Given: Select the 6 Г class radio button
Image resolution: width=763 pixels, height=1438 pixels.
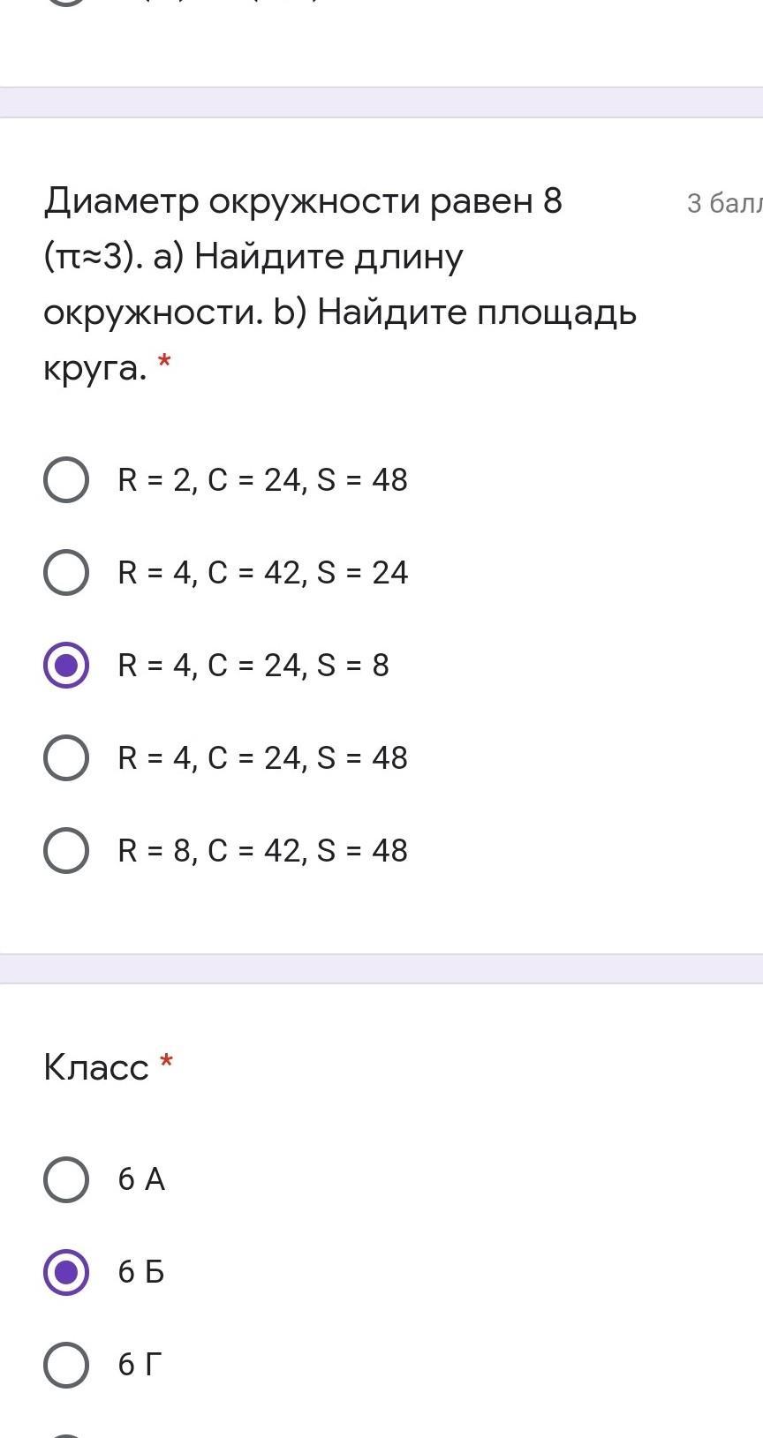Looking at the screenshot, I should [66, 1365].
